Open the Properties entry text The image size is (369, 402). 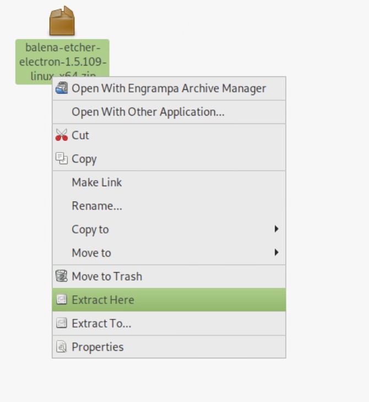pyautogui.click(x=97, y=347)
